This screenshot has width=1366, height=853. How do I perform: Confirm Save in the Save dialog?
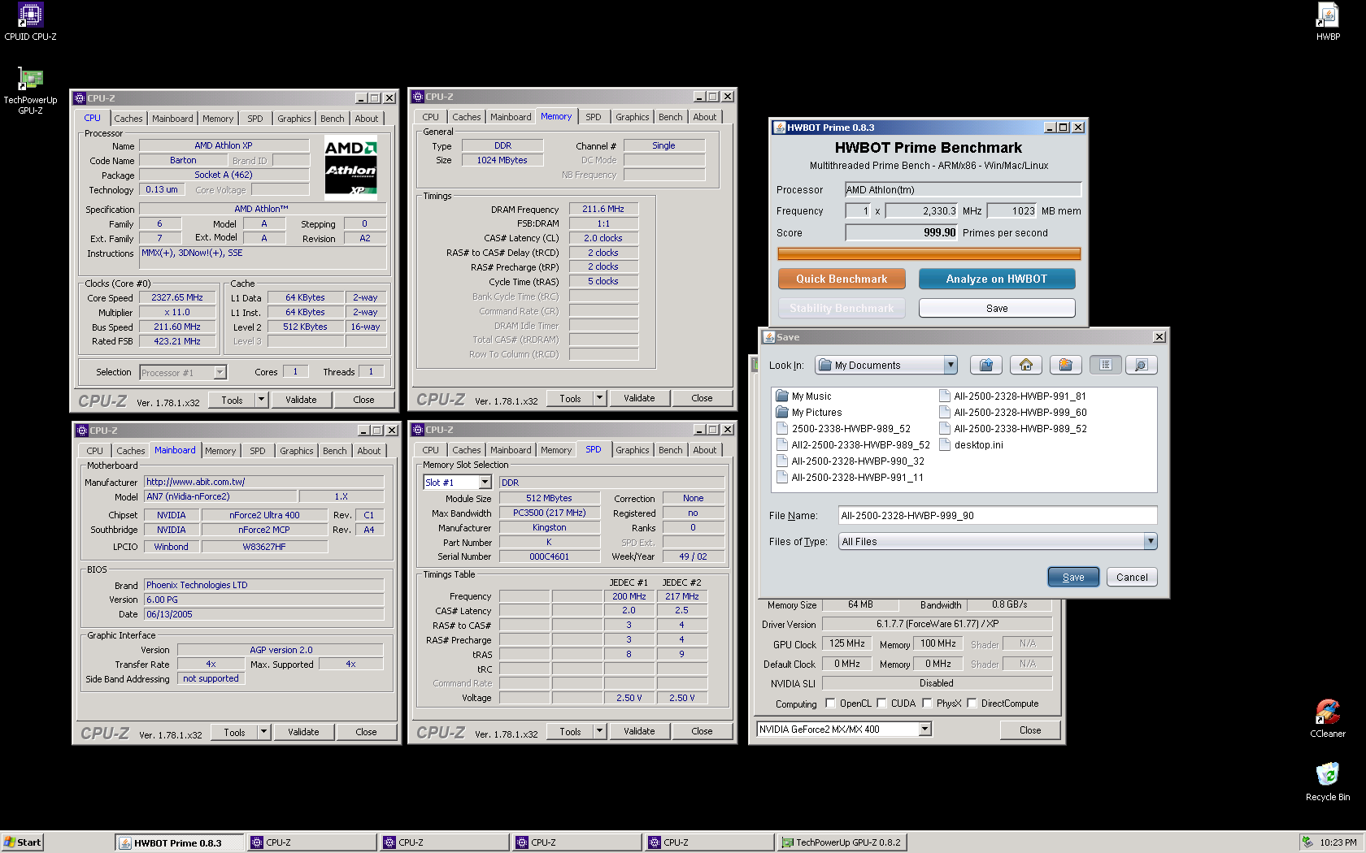1073,578
